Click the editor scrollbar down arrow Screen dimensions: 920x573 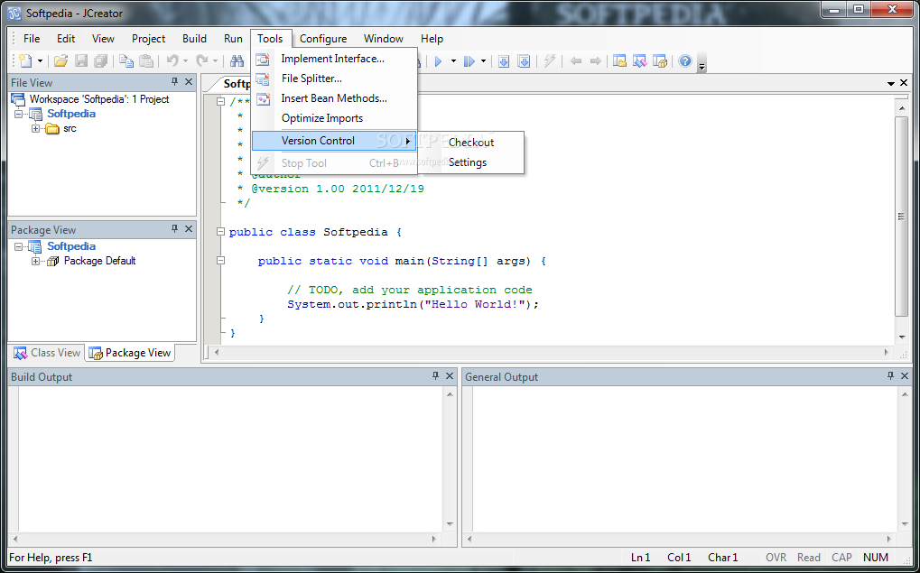coord(902,337)
